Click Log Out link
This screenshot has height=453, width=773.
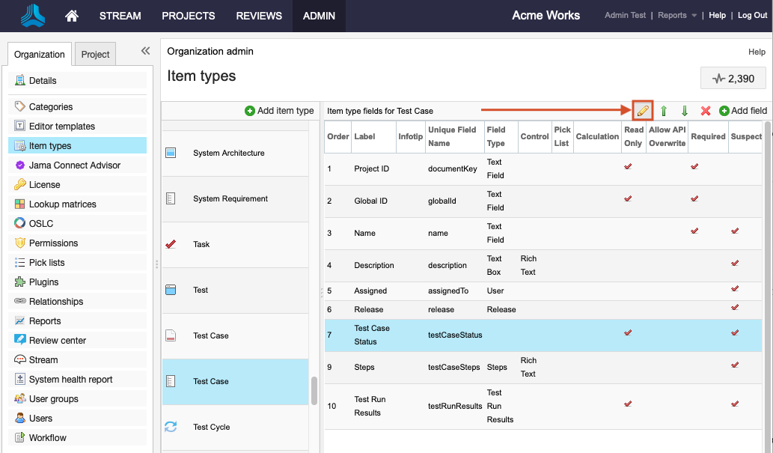coord(752,15)
